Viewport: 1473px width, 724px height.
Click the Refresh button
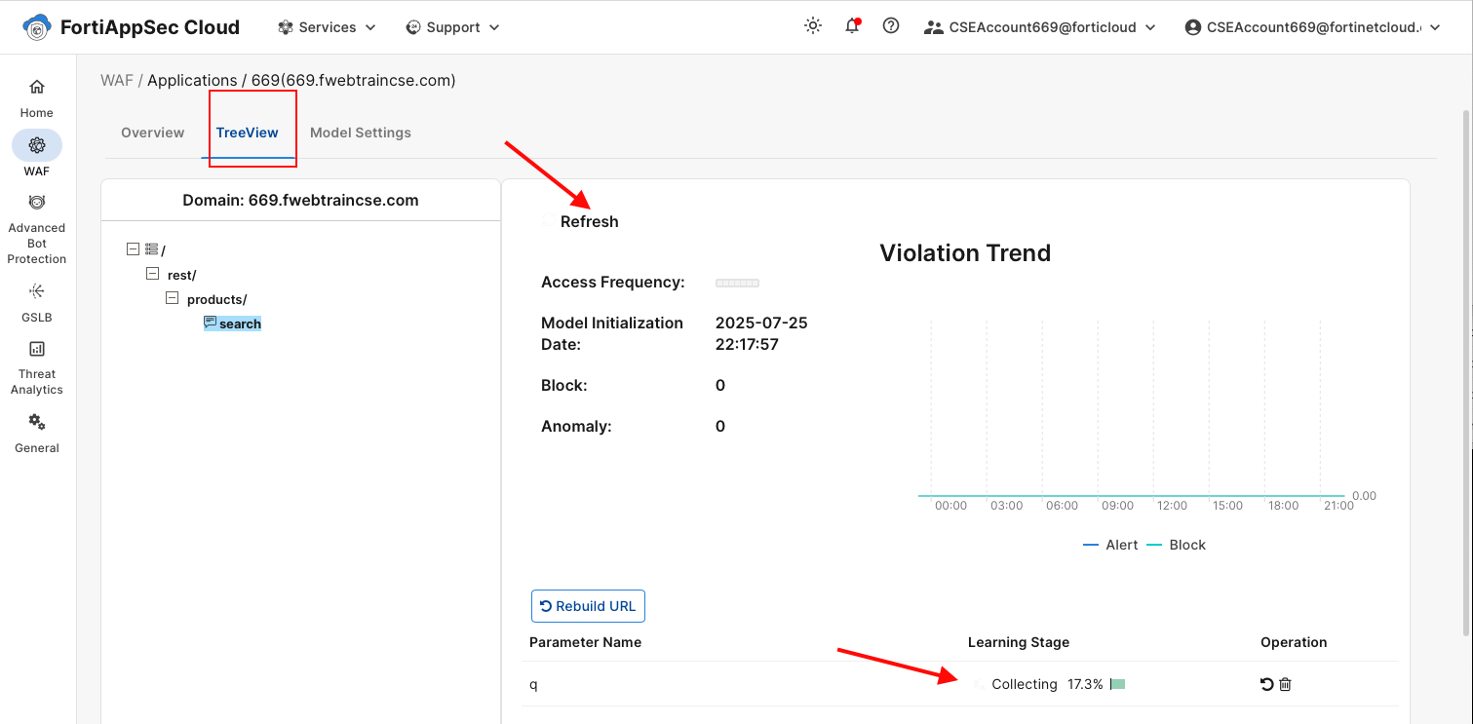pos(580,221)
